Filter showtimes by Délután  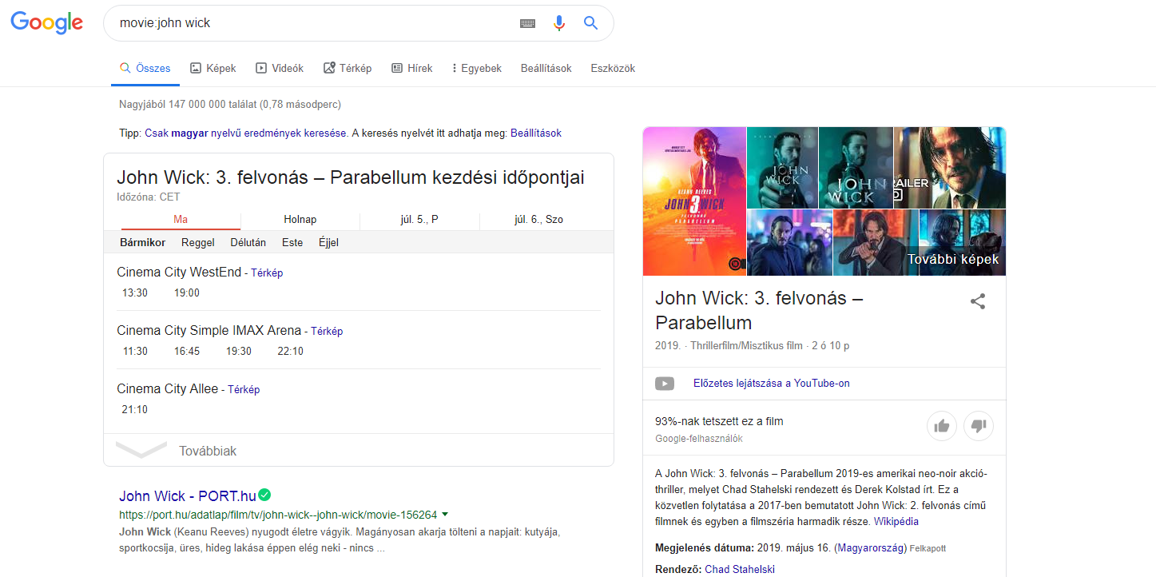tap(248, 242)
